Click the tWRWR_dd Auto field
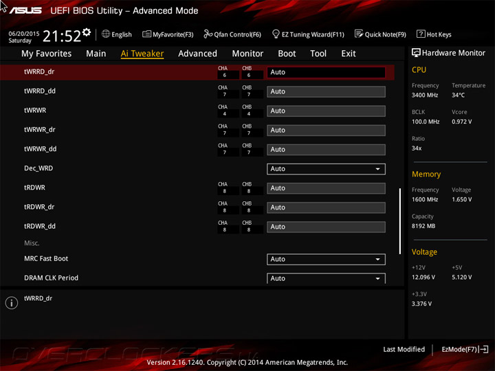Screen dimensions: 495x371 [326, 150]
